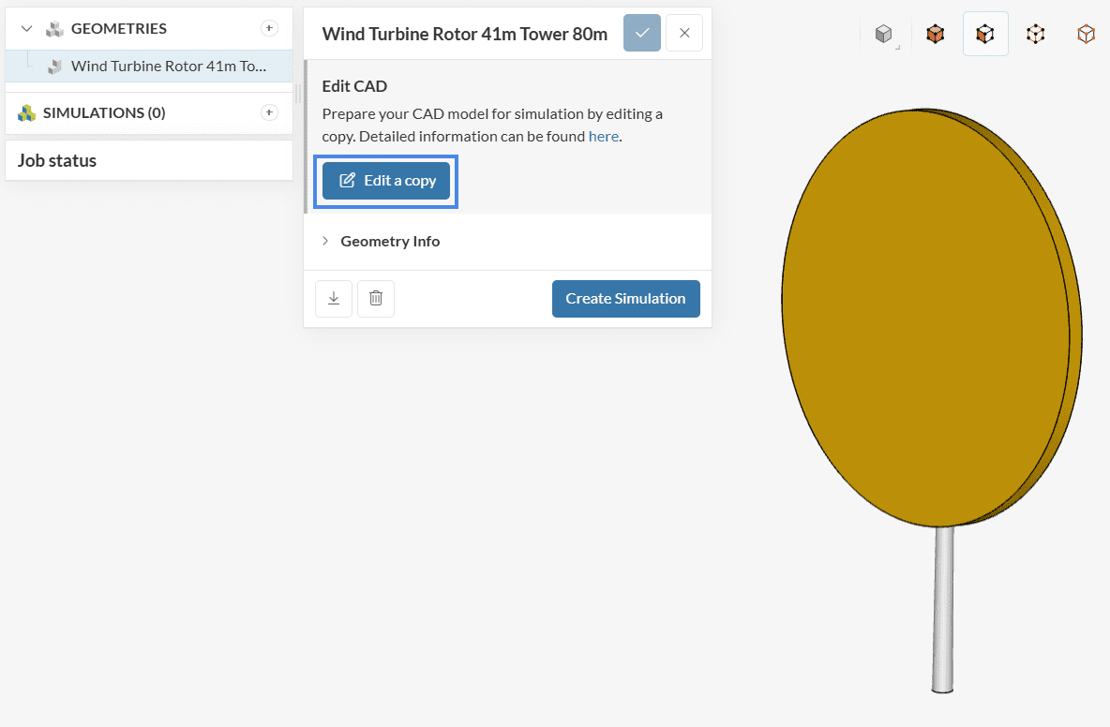Add new geometry with plus icon
Image resolution: width=1110 pixels, height=727 pixels.
point(269,28)
